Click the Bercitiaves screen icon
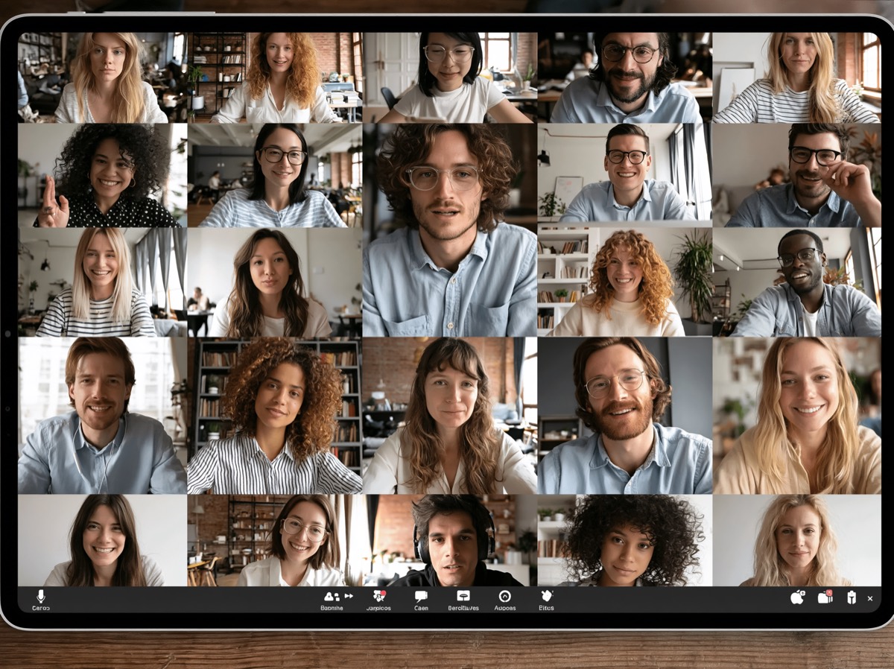Screen dimensions: 894x669 [463, 596]
